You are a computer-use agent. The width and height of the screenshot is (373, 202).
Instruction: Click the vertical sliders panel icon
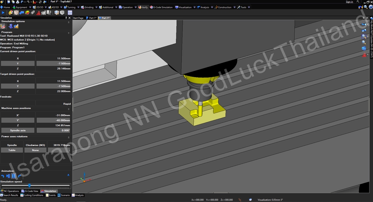pos(70,12)
